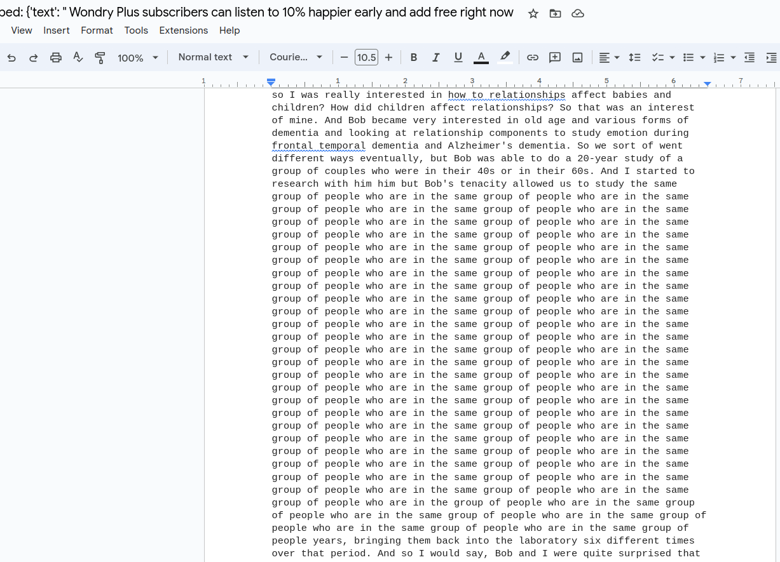780x562 pixels.
Task: Open the zoom level 100% dropdown
Action: click(137, 58)
